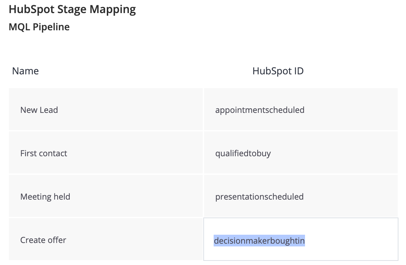
Task: Click the presentationscheduled ID cell
Action: click(x=301, y=196)
